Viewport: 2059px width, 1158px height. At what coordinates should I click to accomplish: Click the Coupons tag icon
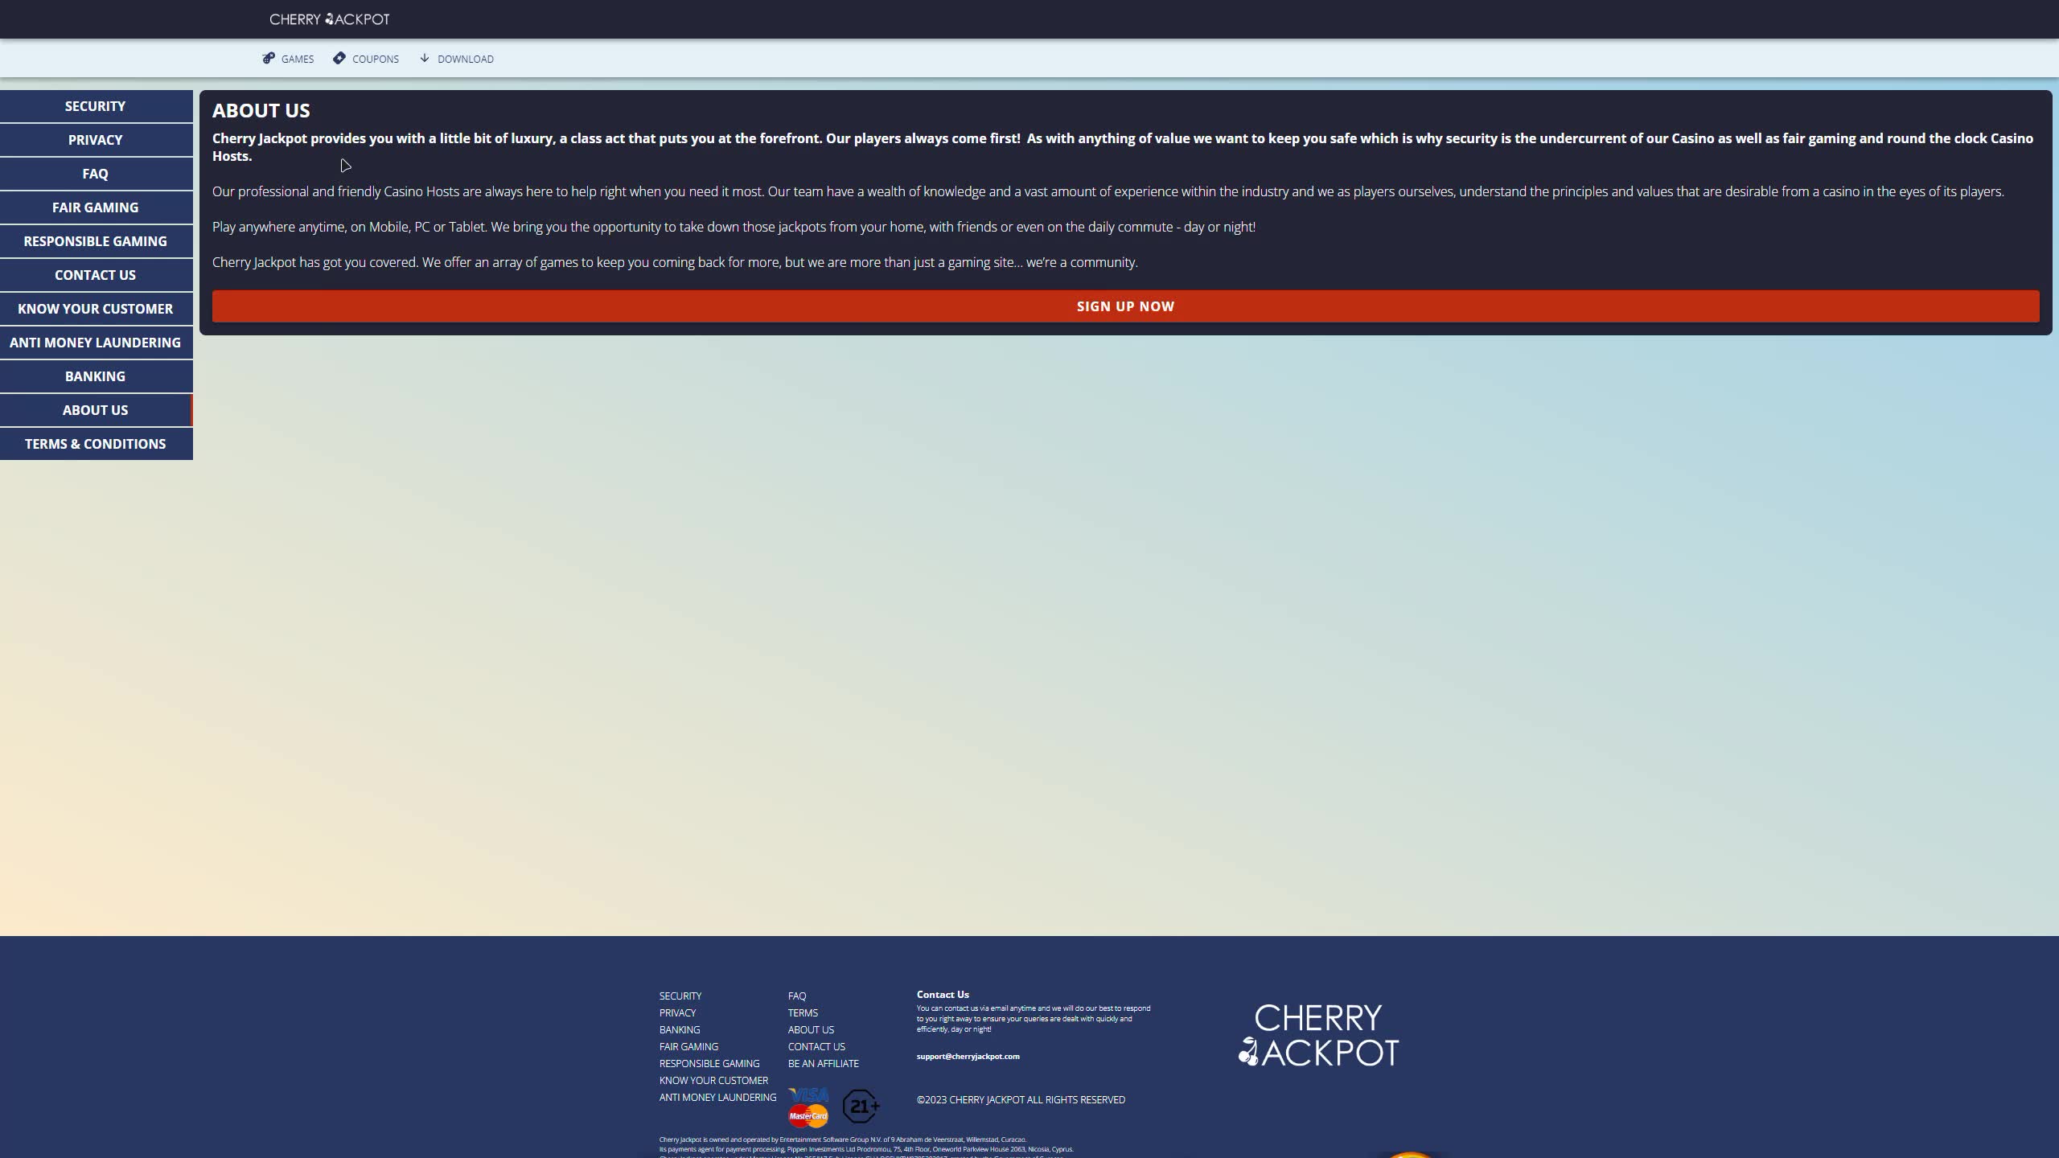(x=339, y=58)
